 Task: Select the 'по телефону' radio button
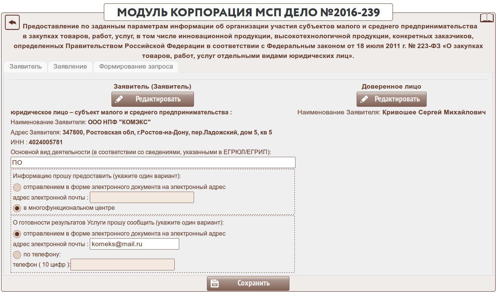click(x=17, y=255)
